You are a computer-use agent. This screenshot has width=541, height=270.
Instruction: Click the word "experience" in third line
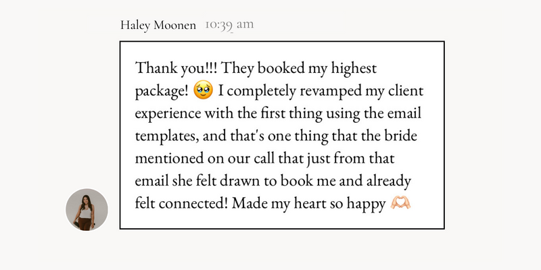tap(168, 113)
